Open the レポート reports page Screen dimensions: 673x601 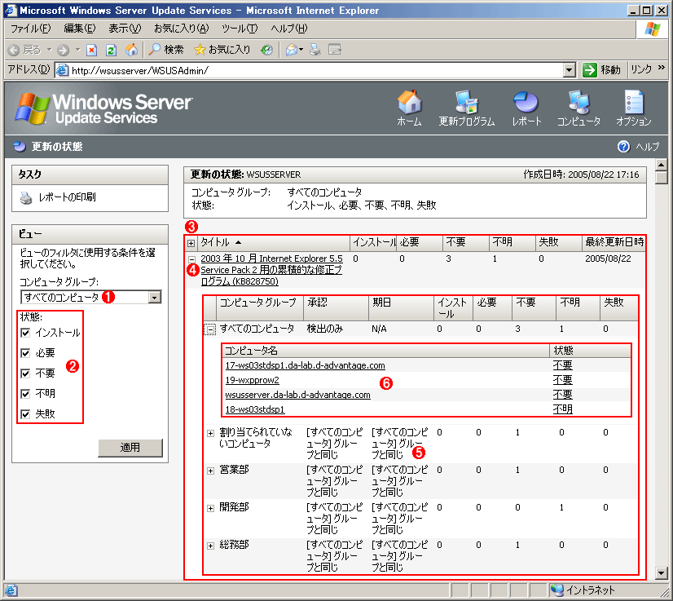pyautogui.click(x=526, y=108)
